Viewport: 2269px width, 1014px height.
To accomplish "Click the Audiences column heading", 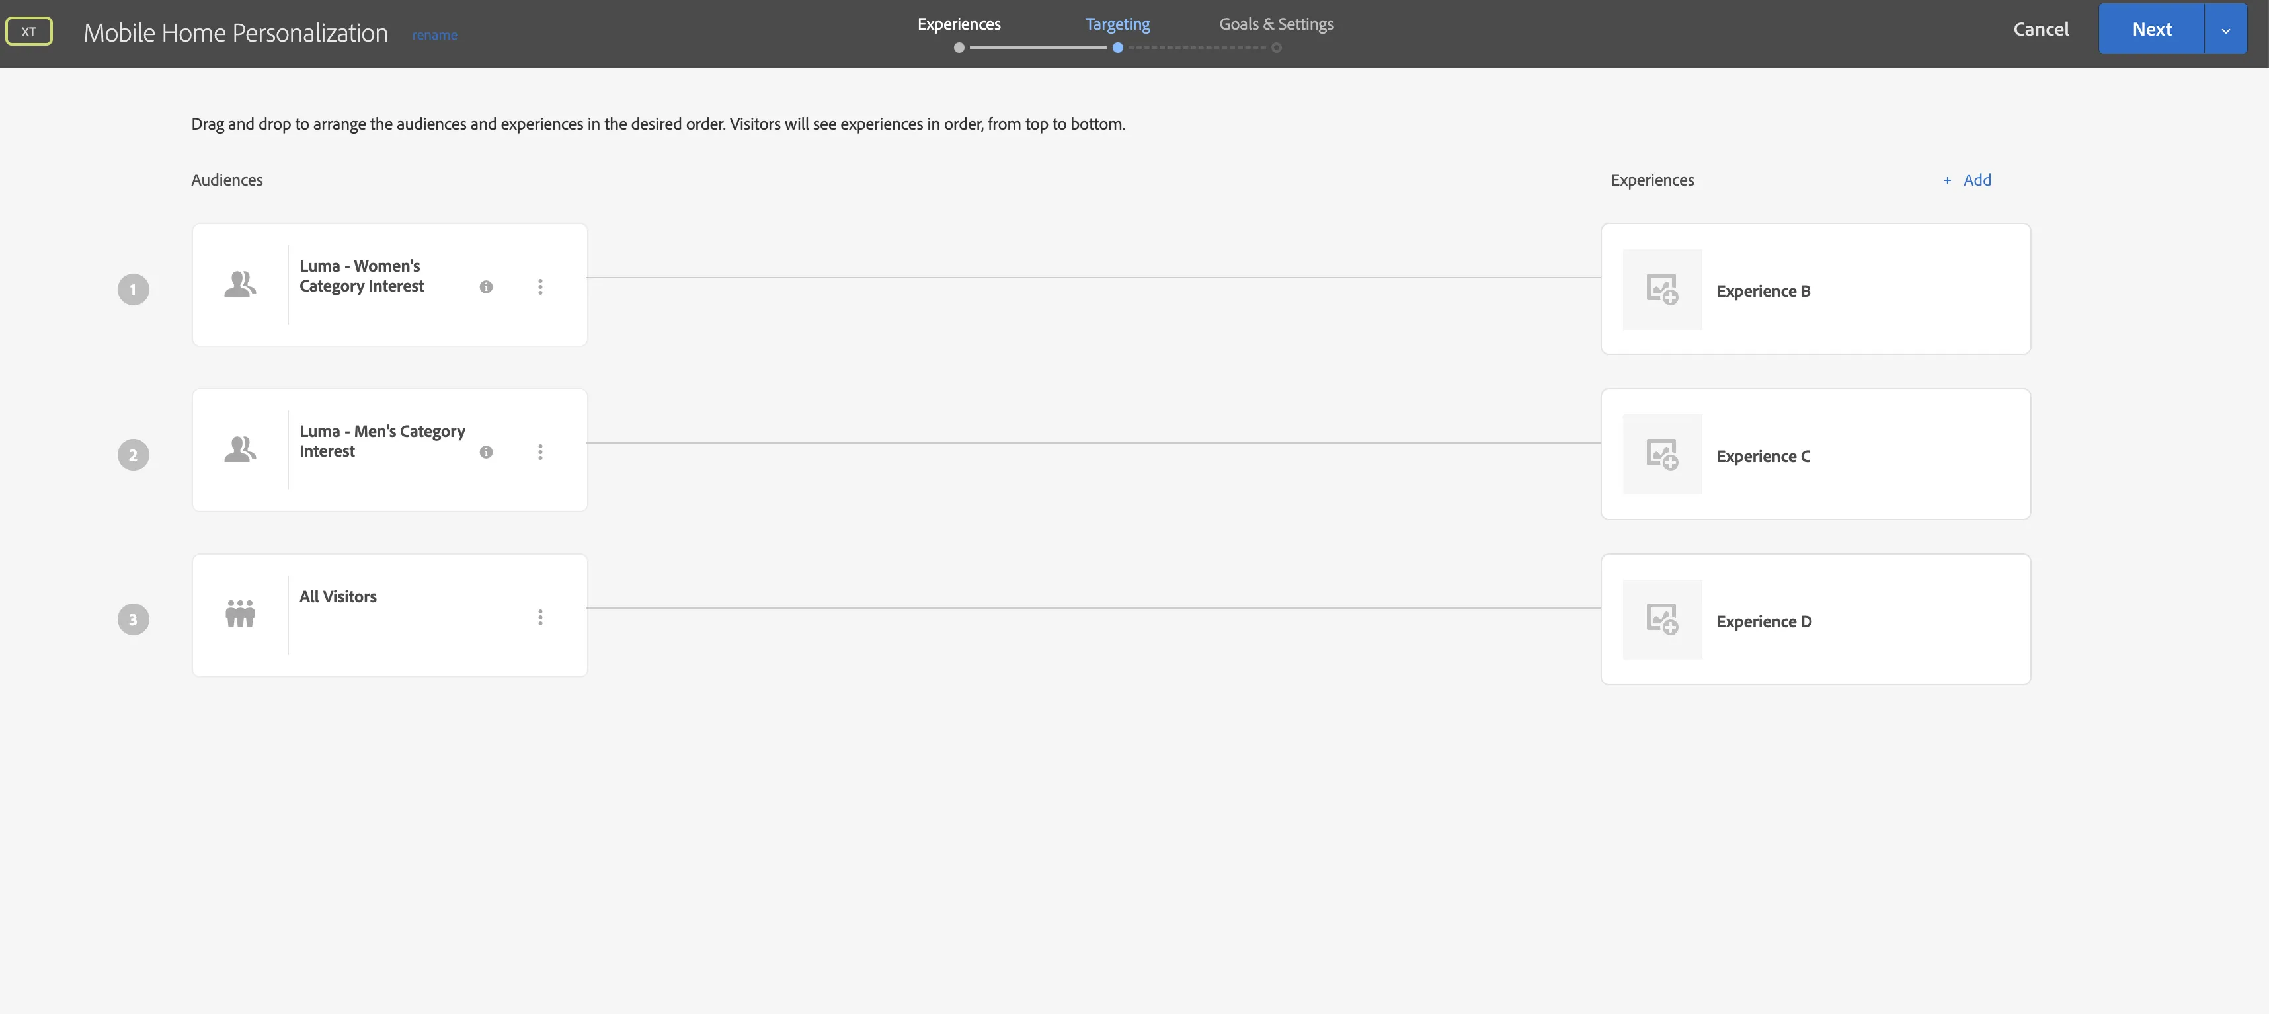I will coord(226,180).
